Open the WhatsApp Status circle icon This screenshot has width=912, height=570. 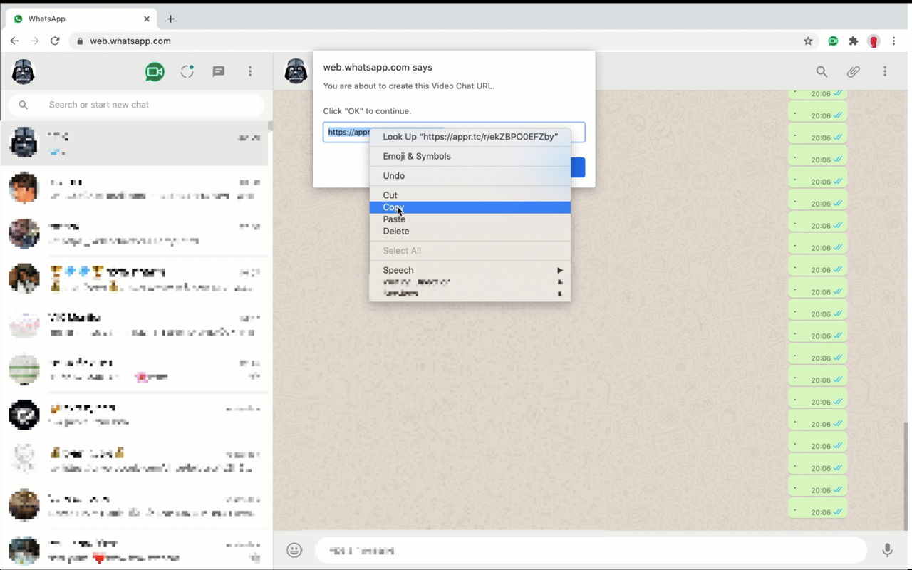point(187,71)
